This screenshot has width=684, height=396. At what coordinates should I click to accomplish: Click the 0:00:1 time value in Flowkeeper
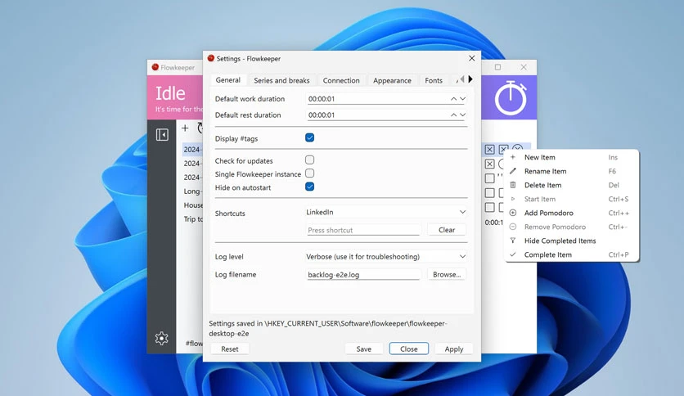pyautogui.click(x=494, y=223)
